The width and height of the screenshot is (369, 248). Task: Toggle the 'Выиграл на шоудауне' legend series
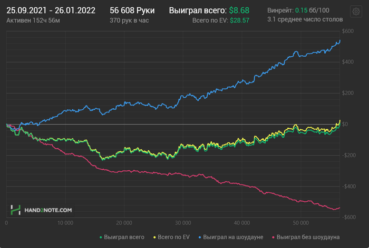click(231, 237)
